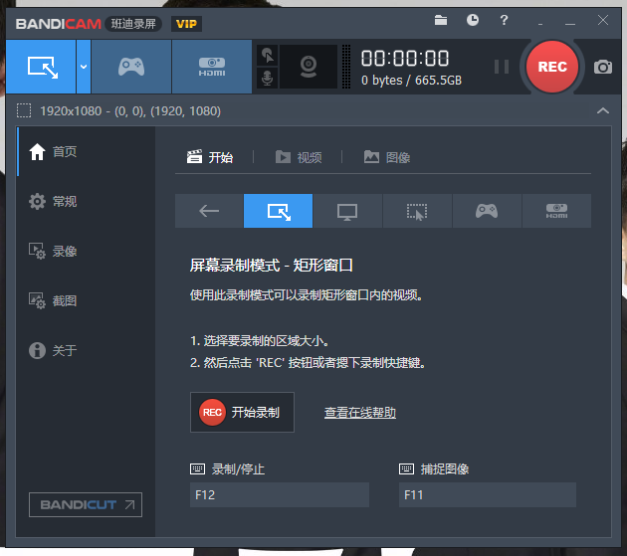Image resolution: width=627 pixels, height=556 pixels.
Task: Click the 录制/停止 hotkey field F12
Action: tap(279, 495)
